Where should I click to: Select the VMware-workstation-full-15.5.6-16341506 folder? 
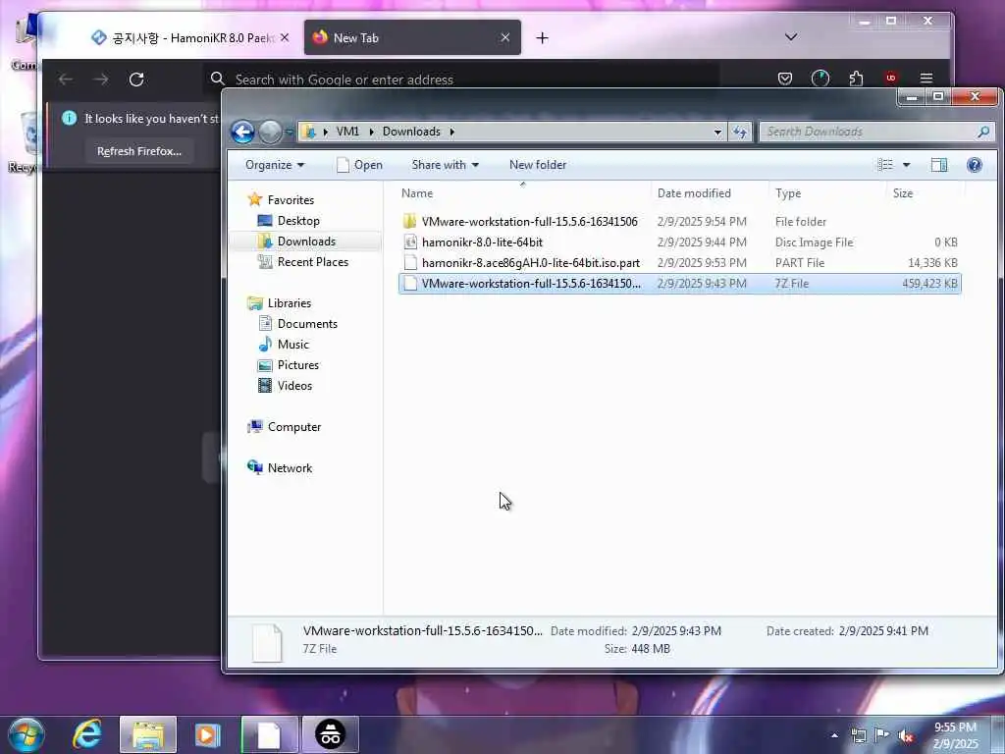coord(679,221)
